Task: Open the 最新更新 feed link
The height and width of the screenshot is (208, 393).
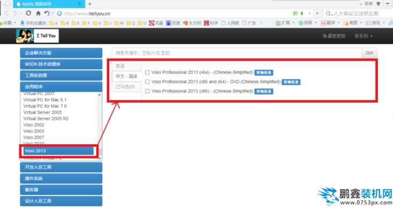Action: [x=334, y=36]
